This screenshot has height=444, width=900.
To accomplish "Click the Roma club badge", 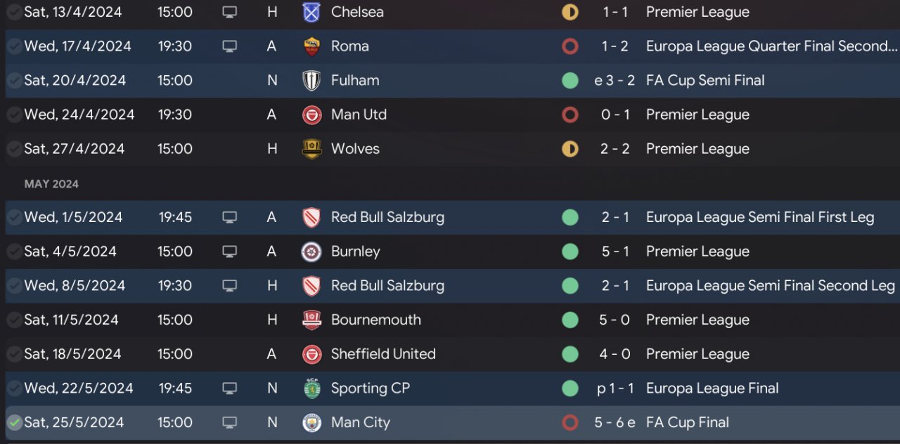I will pyautogui.click(x=311, y=46).
